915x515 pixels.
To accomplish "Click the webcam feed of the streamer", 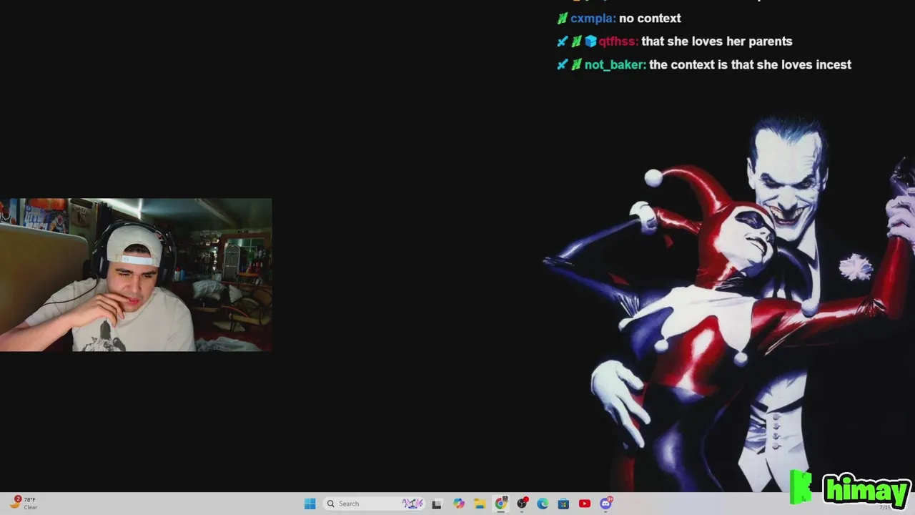I will coord(136,275).
